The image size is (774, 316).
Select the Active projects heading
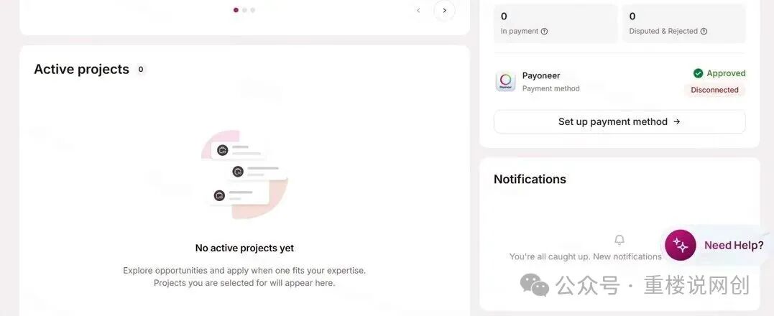(x=81, y=70)
